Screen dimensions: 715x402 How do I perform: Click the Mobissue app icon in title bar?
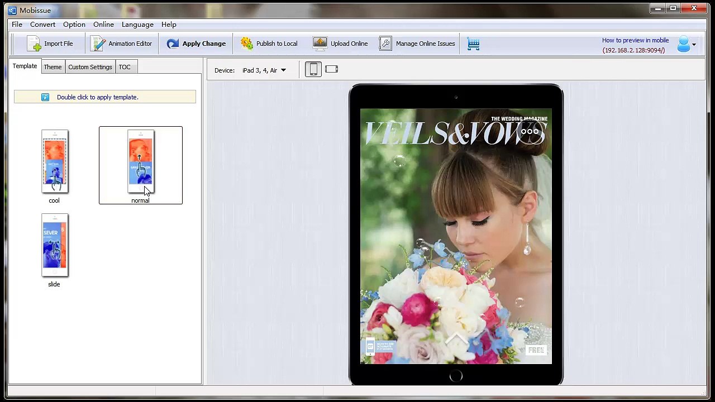pos(12,9)
